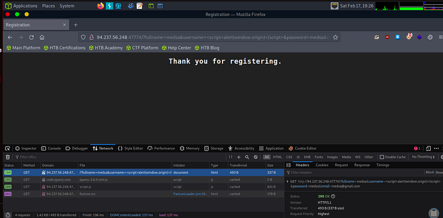Open the Help Center bookmark
This screenshot has height=218, width=443.
pyautogui.click(x=177, y=48)
